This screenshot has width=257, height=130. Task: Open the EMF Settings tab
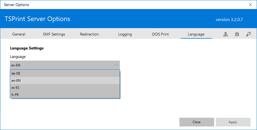pos(54,34)
